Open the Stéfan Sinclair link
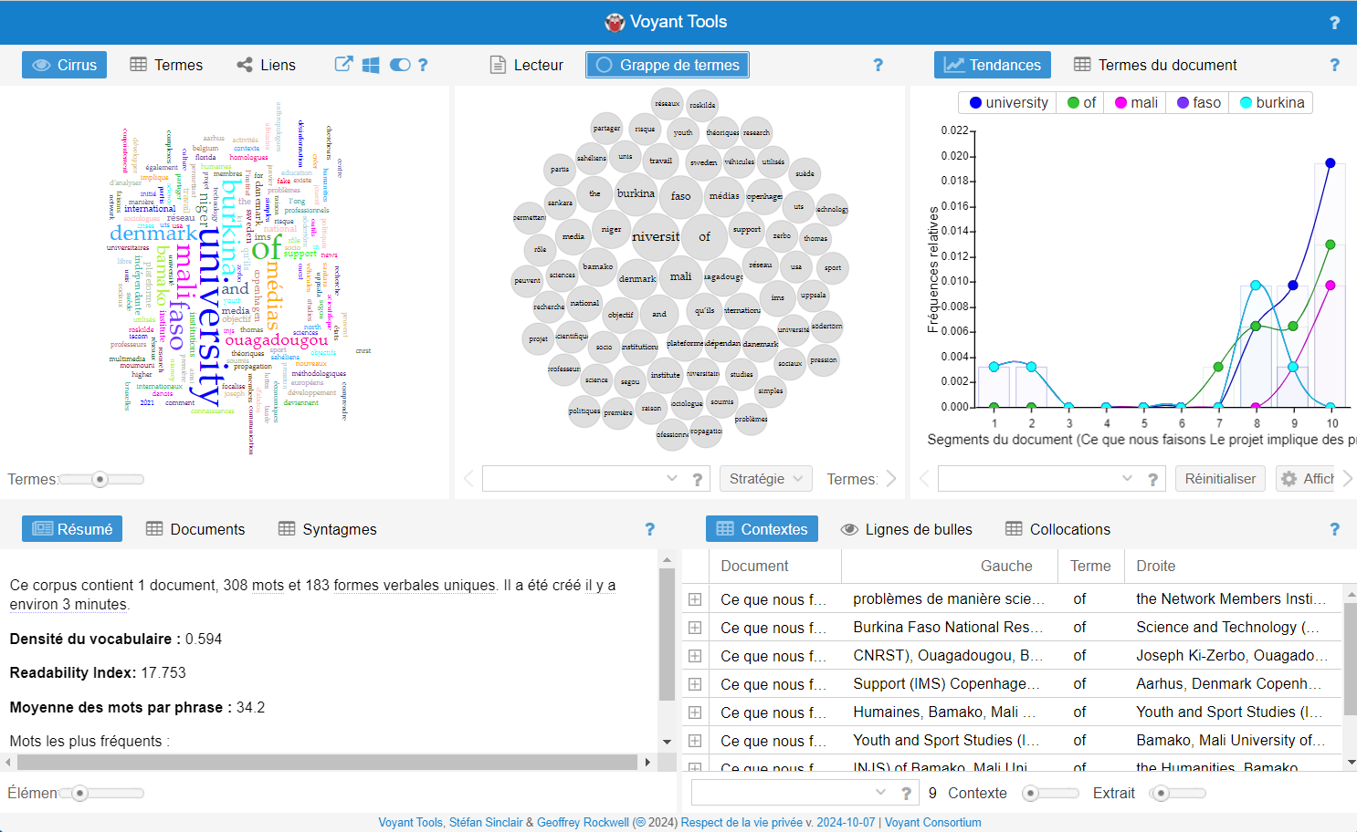1357x832 pixels. pyautogui.click(x=486, y=822)
